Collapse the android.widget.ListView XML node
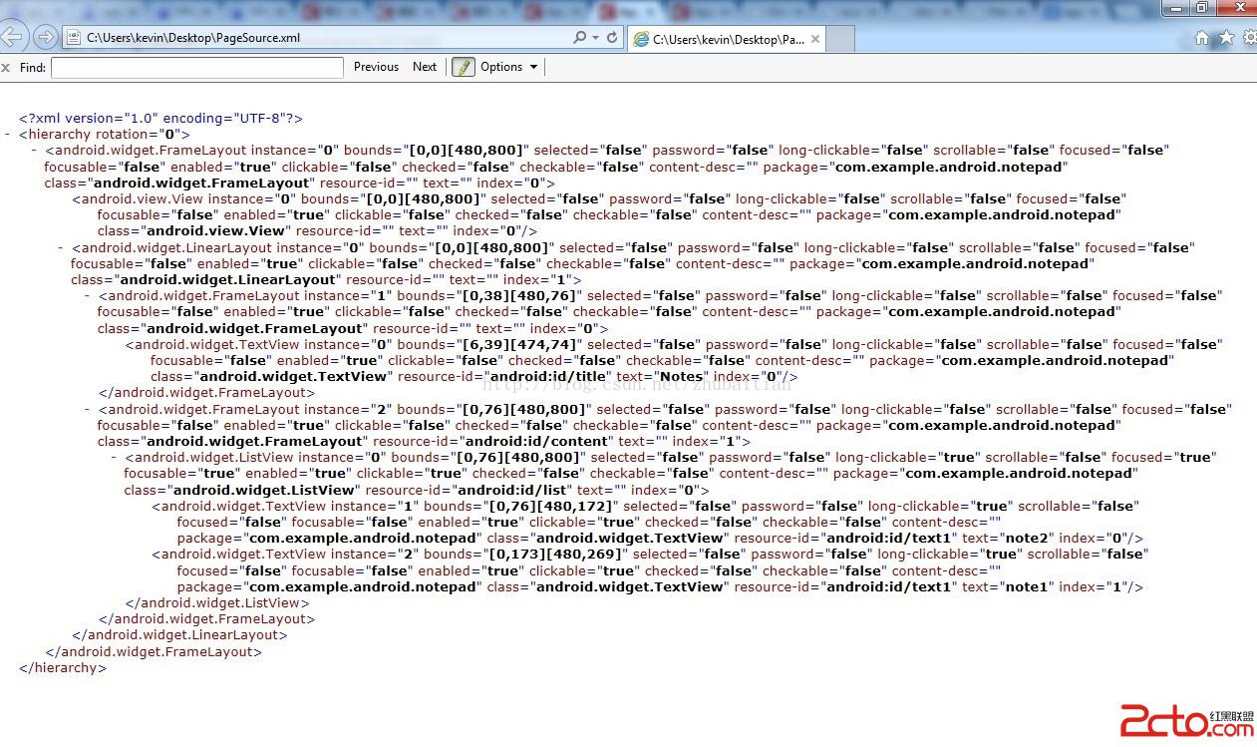Viewport: 1257px width, 747px height. (x=114, y=458)
